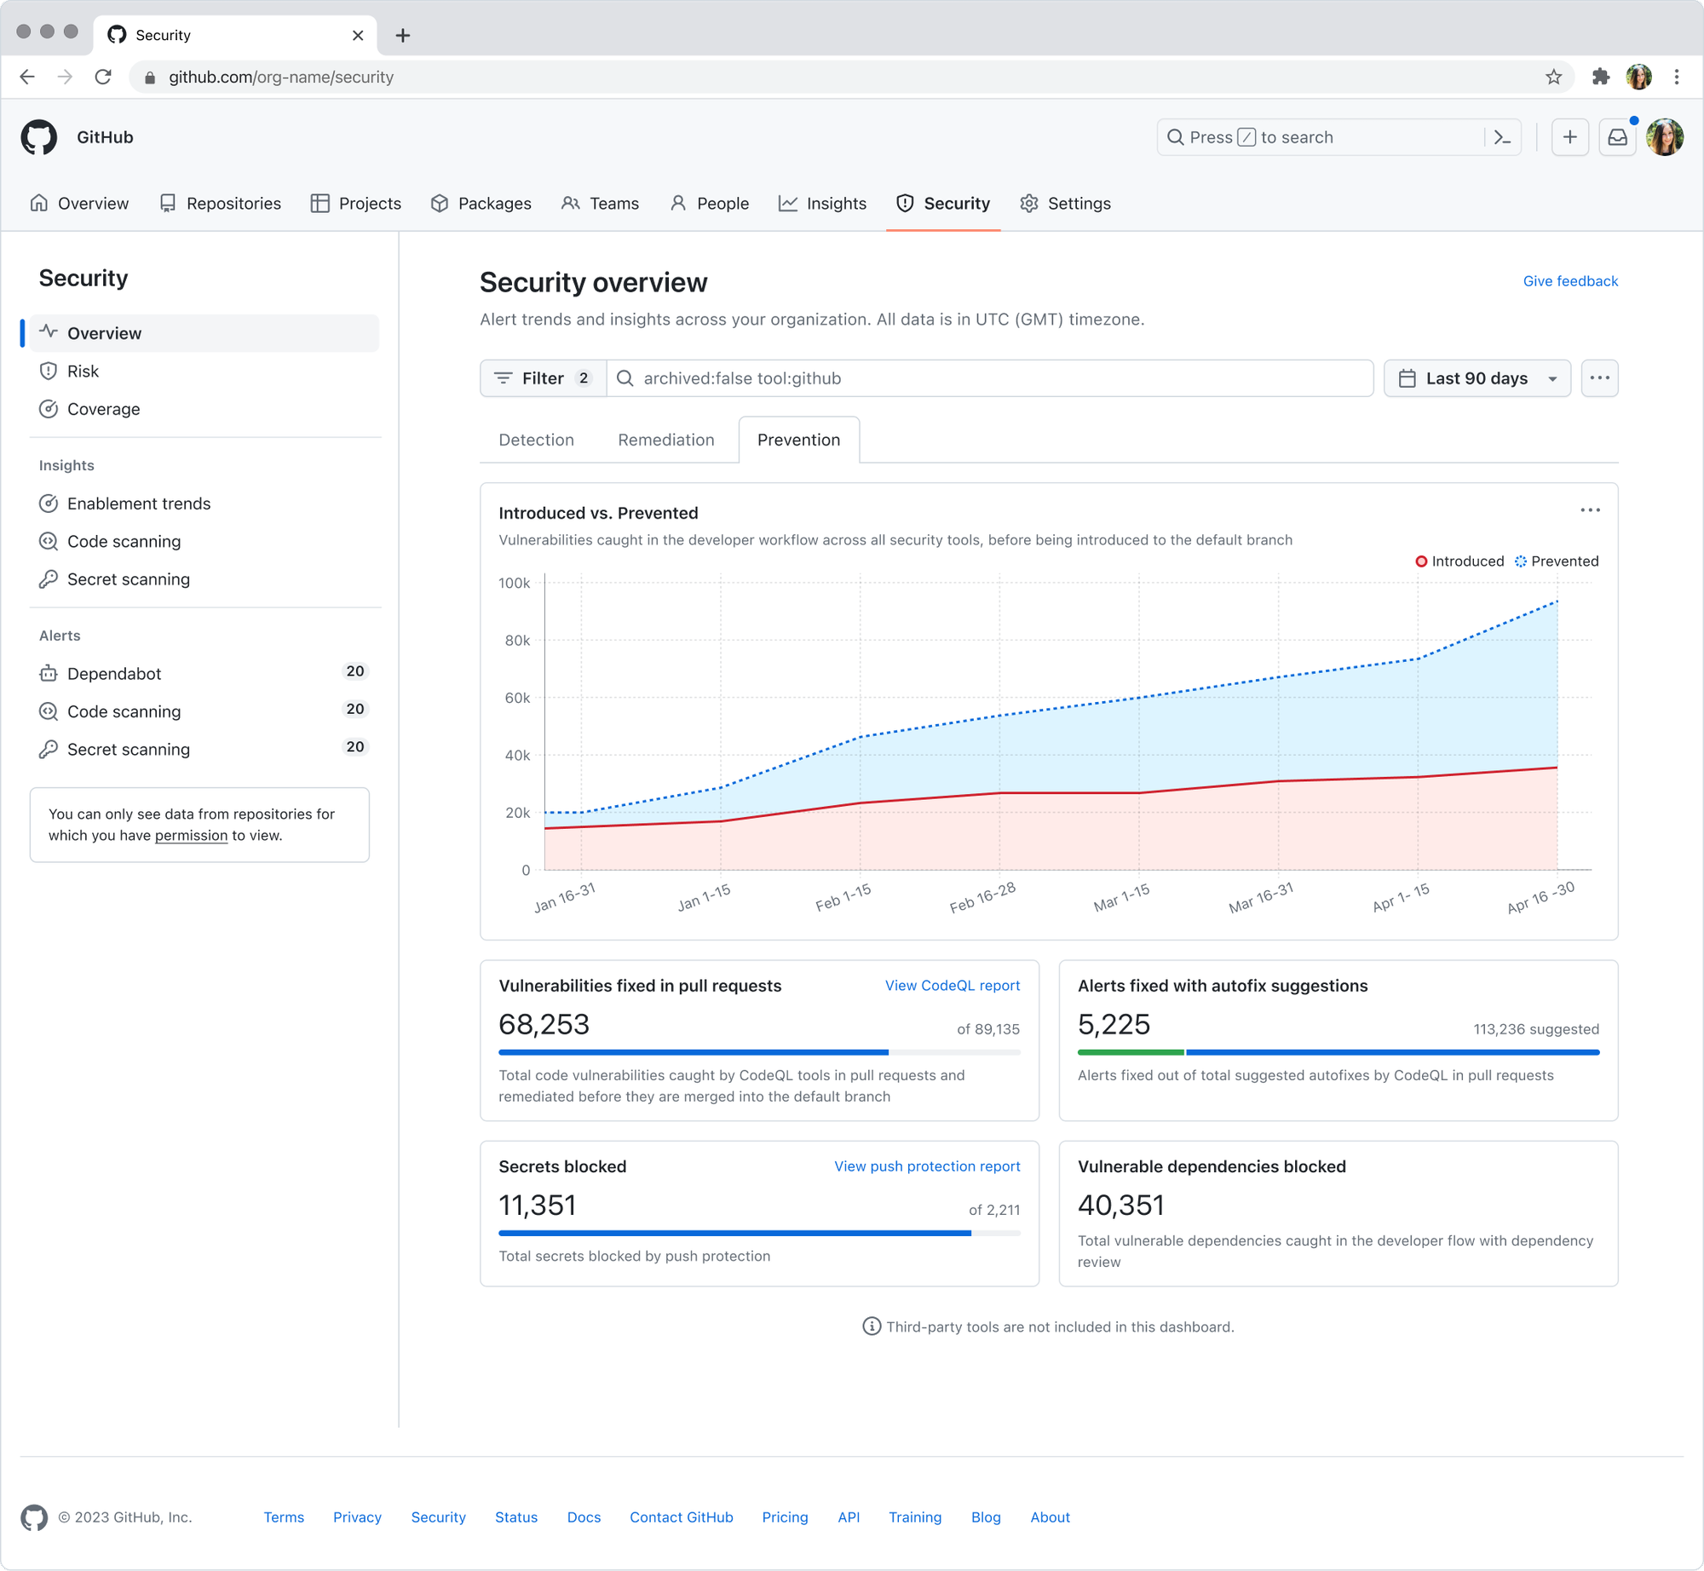Open the Packages nav tab
Screen dimensions: 1704x1571
481,204
